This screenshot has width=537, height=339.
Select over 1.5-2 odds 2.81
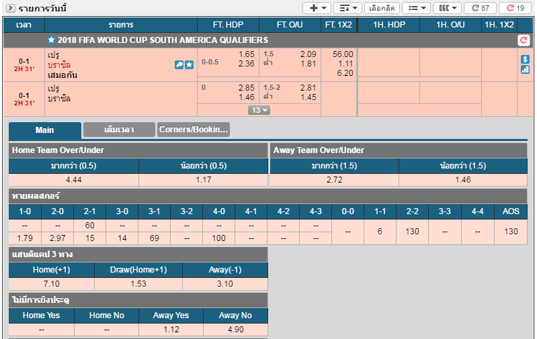pos(308,87)
